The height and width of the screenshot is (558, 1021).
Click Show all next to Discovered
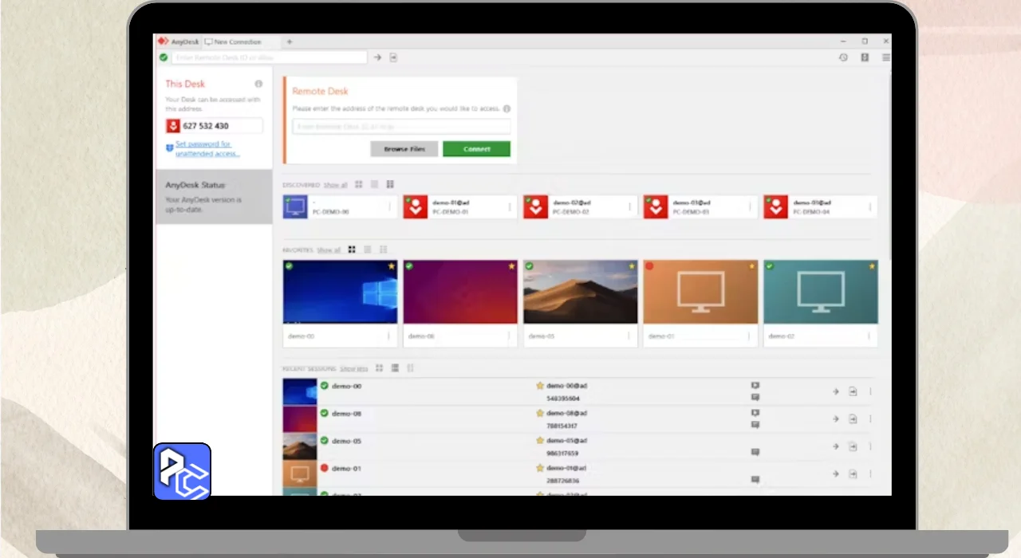pos(335,185)
